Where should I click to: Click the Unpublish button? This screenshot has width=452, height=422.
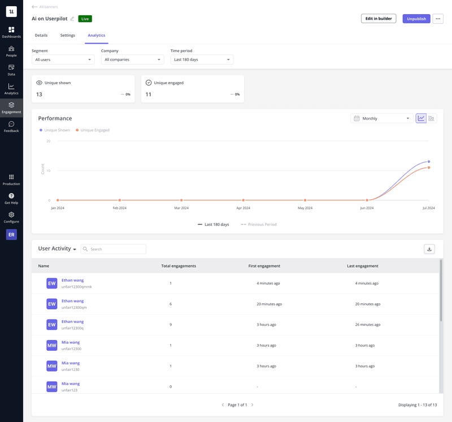click(x=416, y=19)
